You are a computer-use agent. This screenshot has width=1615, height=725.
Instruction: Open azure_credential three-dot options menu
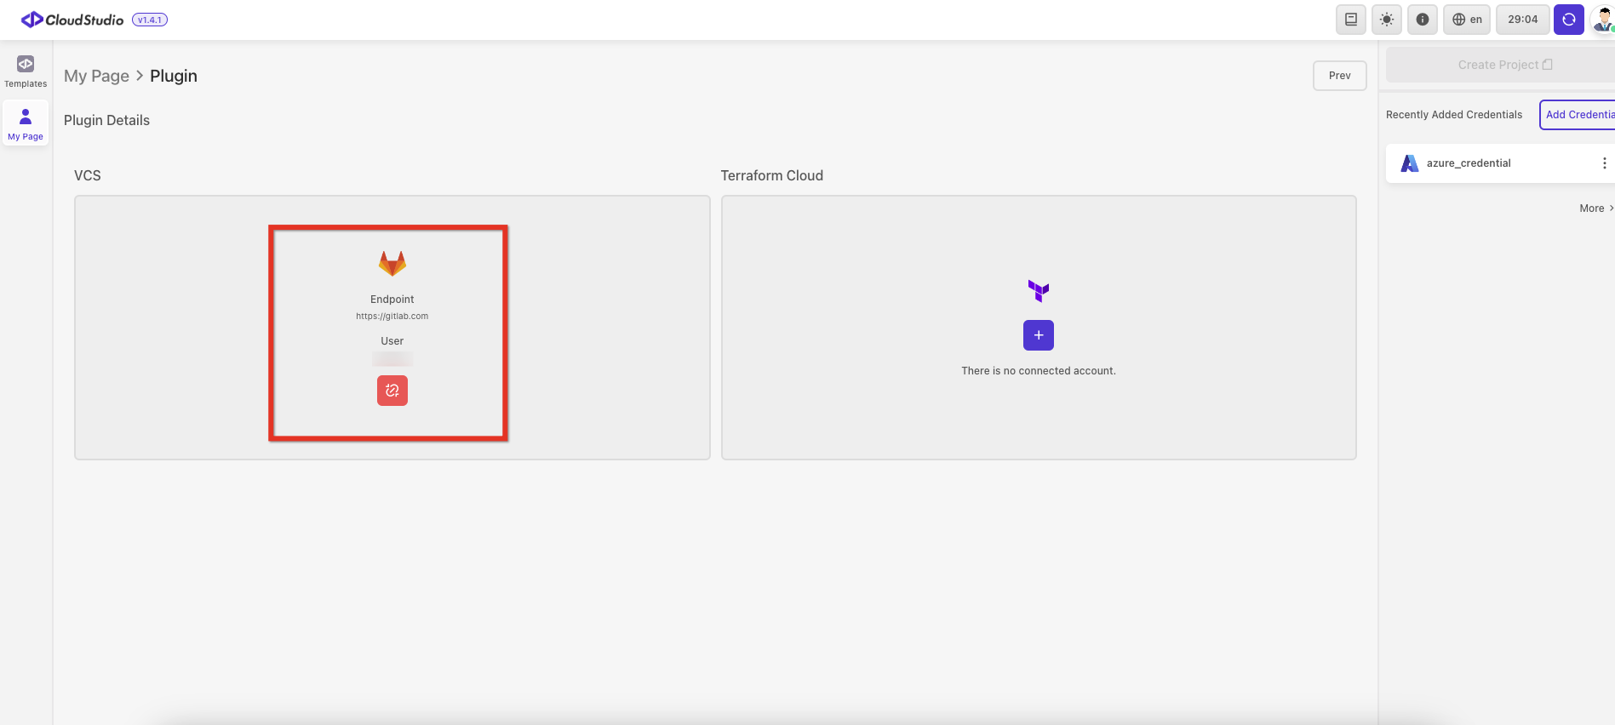click(x=1604, y=163)
